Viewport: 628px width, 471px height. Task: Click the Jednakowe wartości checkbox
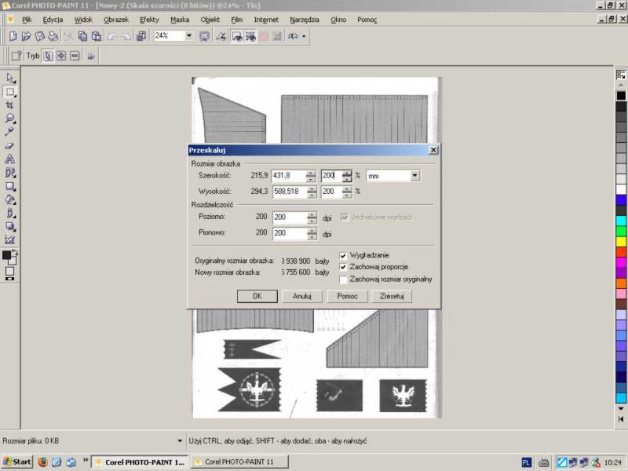344,217
